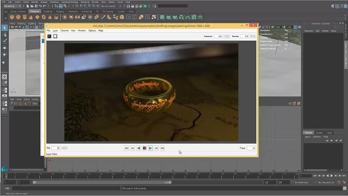The height and width of the screenshot is (196, 348).
Task: Click the FPS input field in fcheck
Action: [x=56, y=148]
